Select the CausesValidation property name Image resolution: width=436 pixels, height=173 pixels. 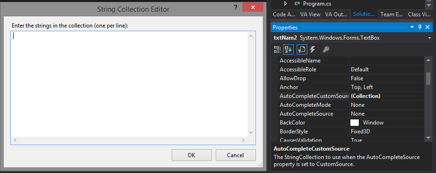[301, 140]
